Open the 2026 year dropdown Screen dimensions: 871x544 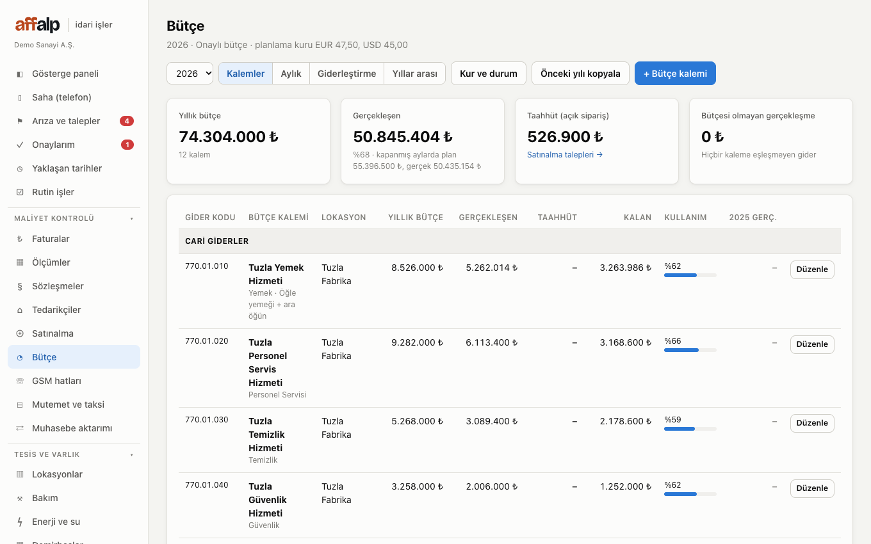click(190, 73)
